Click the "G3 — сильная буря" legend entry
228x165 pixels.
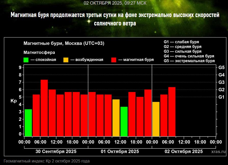click(x=182, y=51)
